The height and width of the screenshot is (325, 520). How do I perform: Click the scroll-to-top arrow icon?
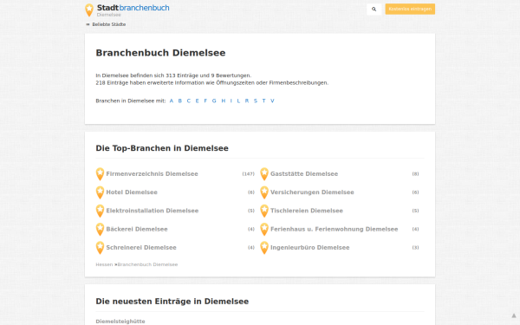(x=514, y=315)
